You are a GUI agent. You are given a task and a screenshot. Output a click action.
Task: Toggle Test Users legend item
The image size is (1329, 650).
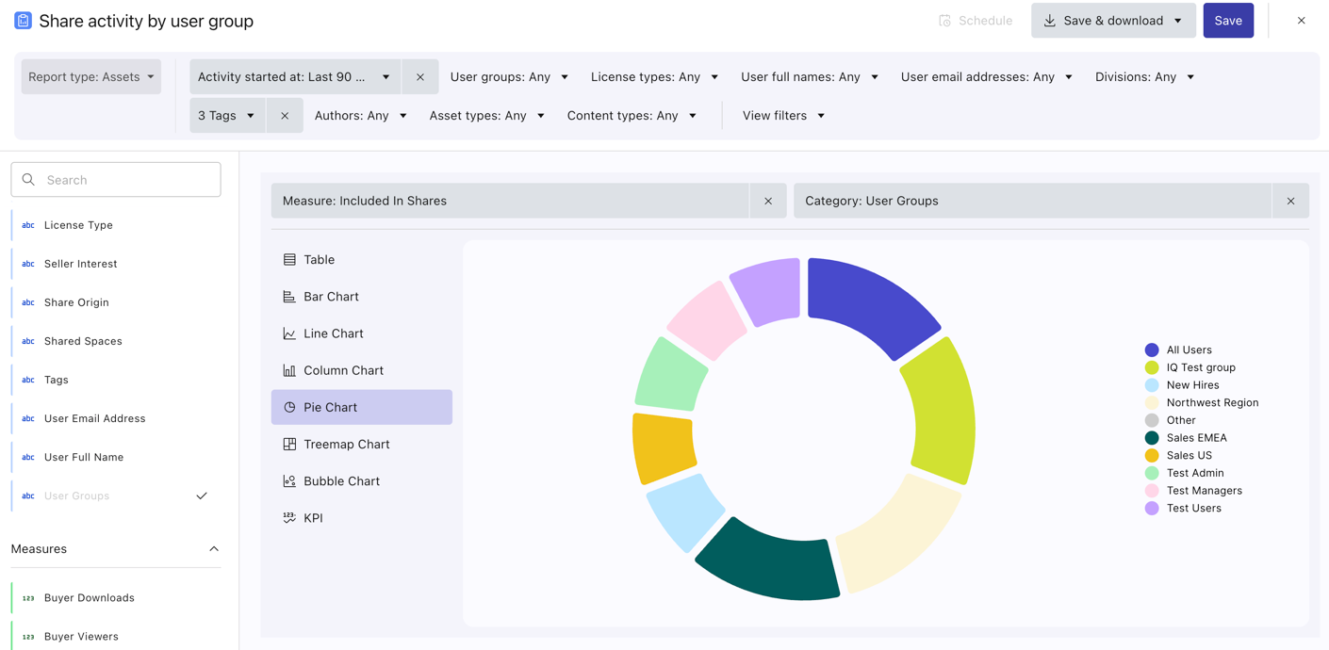pyautogui.click(x=1192, y=509)
